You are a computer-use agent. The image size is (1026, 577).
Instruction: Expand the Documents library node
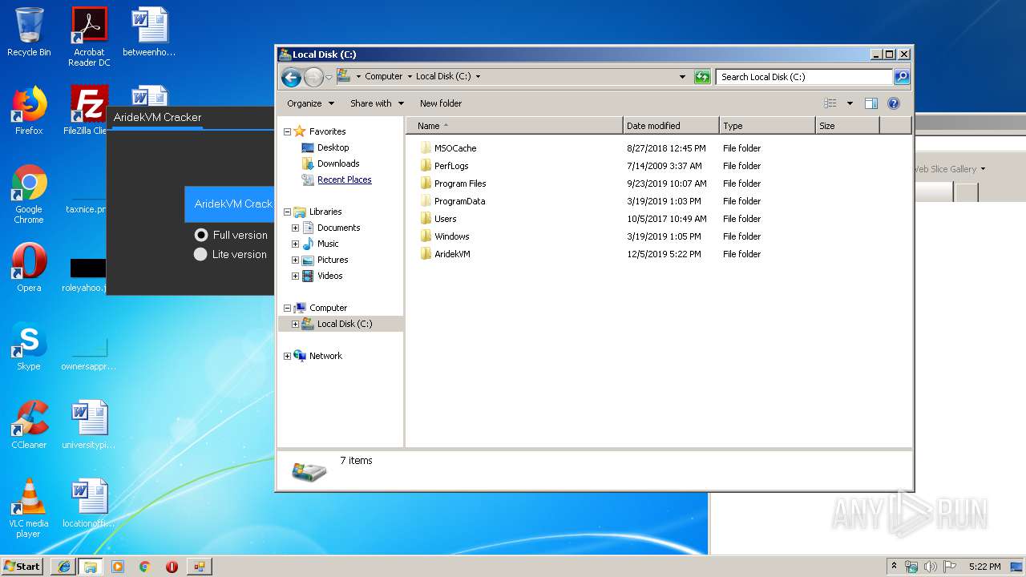click(x=295, y=228)
